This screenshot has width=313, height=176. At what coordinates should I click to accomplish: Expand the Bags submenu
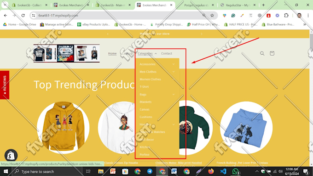click(x=174, y=95)
